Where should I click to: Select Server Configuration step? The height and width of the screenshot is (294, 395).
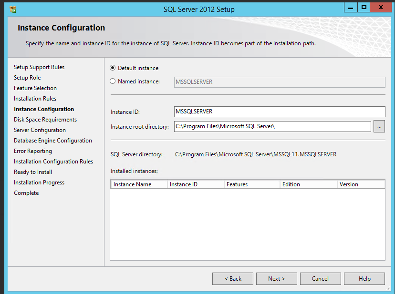point(40,130)
